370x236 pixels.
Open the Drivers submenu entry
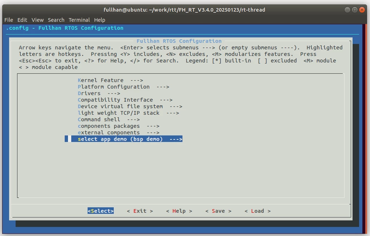click(99, 94)
